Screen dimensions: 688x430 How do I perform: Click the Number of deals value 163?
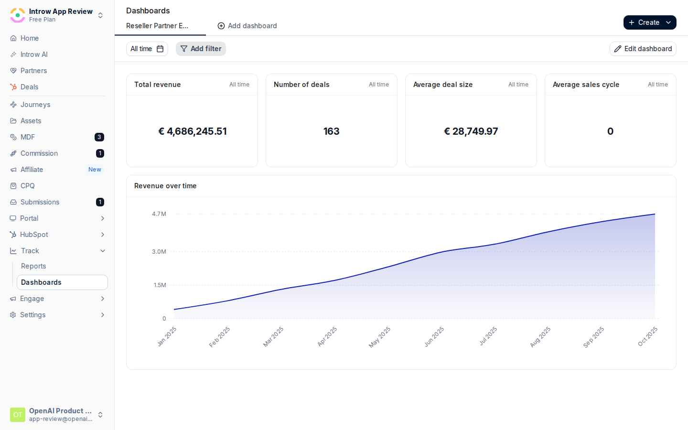331,131
